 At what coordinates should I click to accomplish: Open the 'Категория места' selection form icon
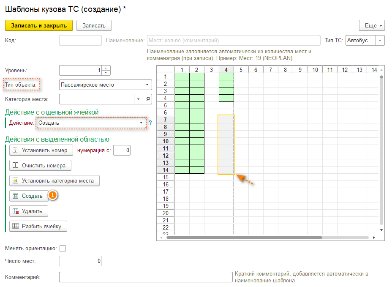point(147,99)
